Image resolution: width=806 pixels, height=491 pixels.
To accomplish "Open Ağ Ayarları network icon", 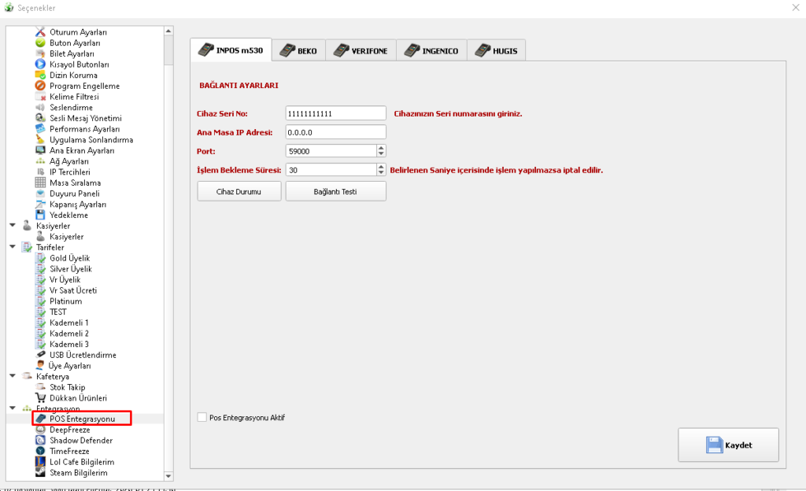I will [41, 161].
